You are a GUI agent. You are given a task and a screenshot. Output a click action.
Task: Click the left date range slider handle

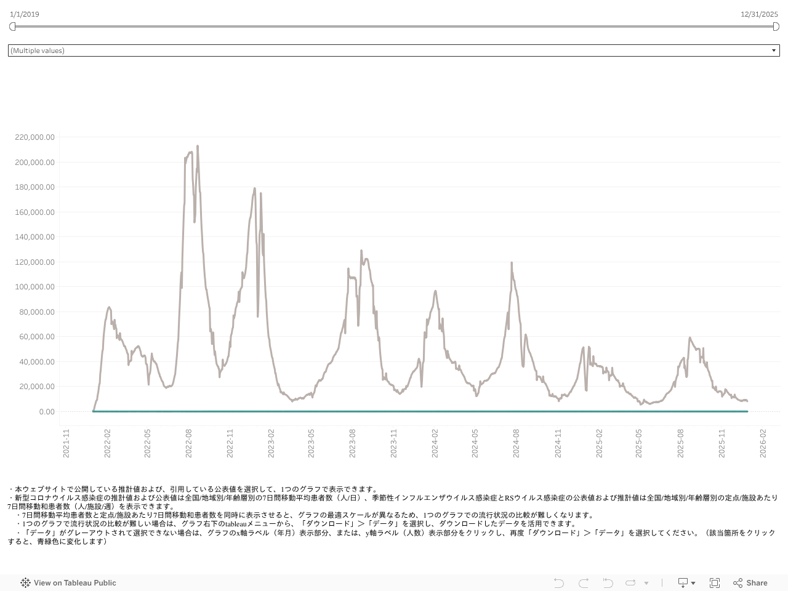pos(12,26)
